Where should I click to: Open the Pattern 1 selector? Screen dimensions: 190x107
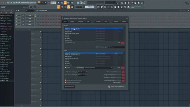pyautogui.click(x=90, y=7)
